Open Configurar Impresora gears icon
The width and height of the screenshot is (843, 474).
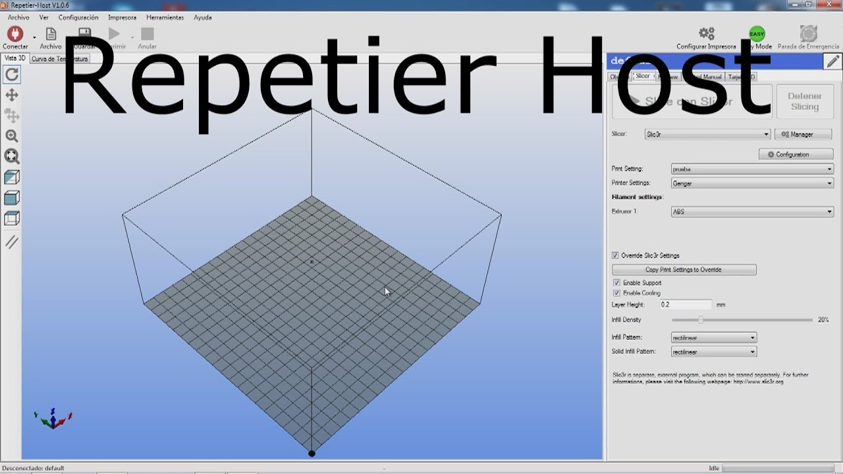pyautogui.click(x=707, y=34)
